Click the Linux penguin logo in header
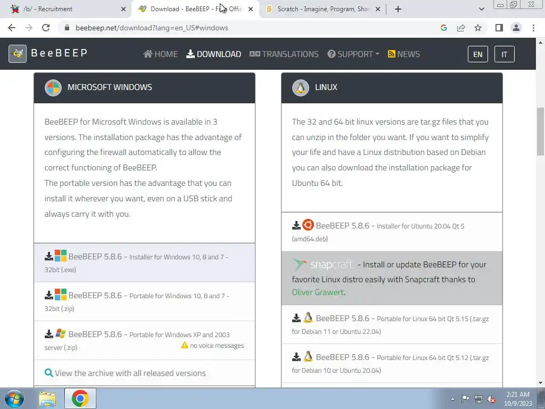 (x=301, y=88)
